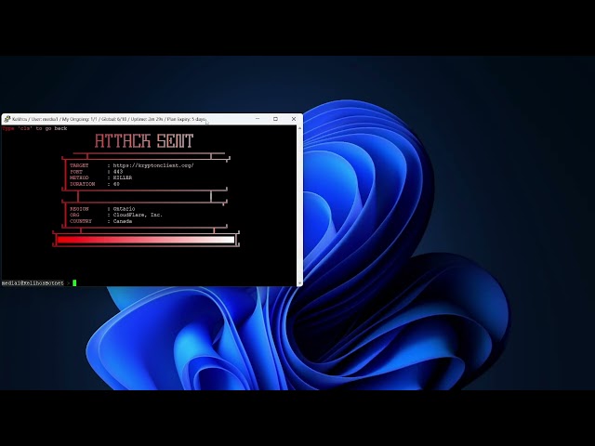Viewport: 595px width, 446px height.
Task: Maximize the terminal window
Action: pos(275,119)
